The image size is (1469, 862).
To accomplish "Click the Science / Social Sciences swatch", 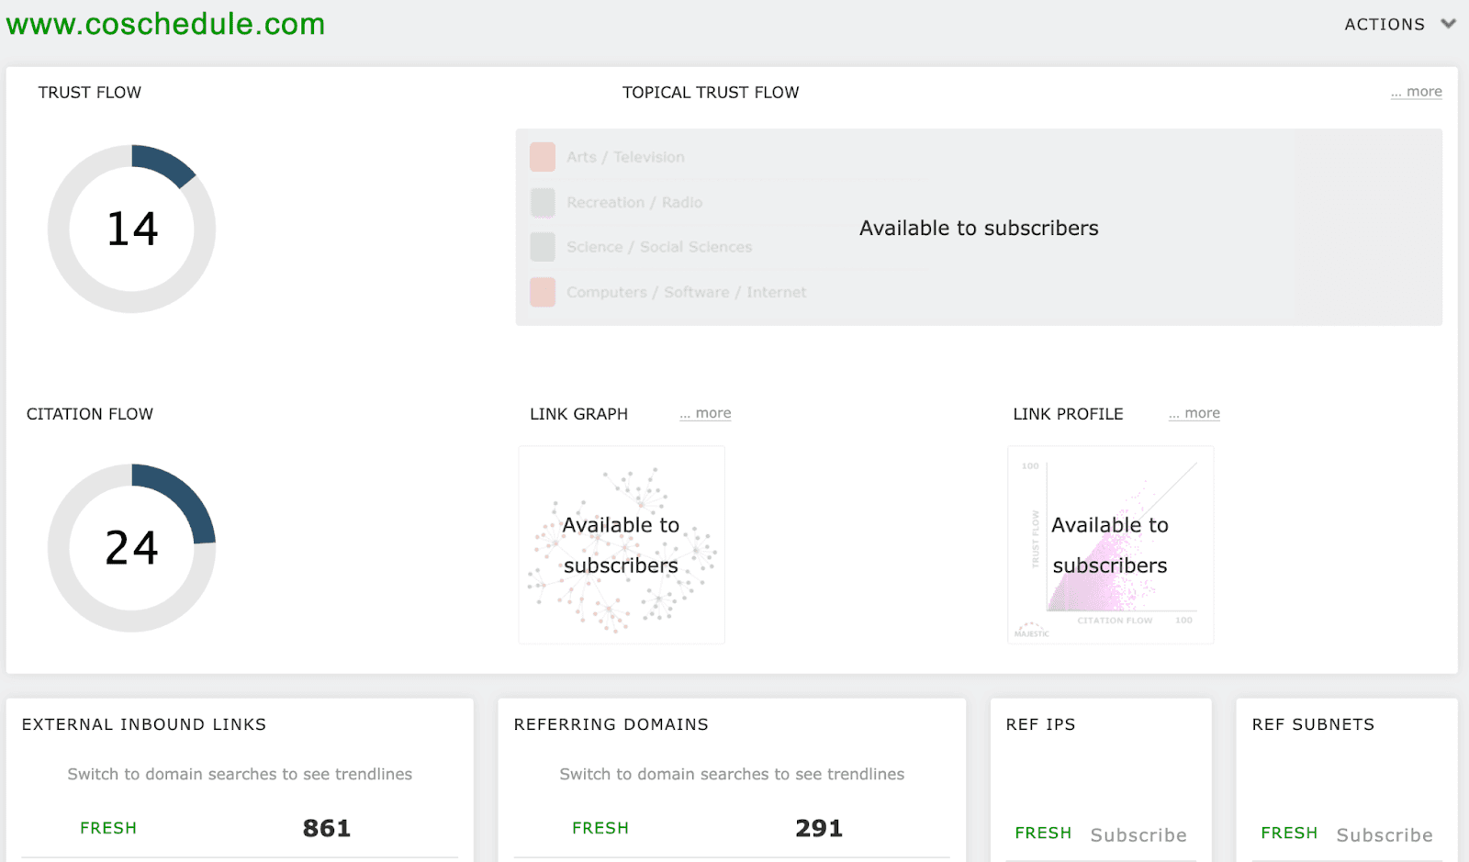I will pos(543,247).
